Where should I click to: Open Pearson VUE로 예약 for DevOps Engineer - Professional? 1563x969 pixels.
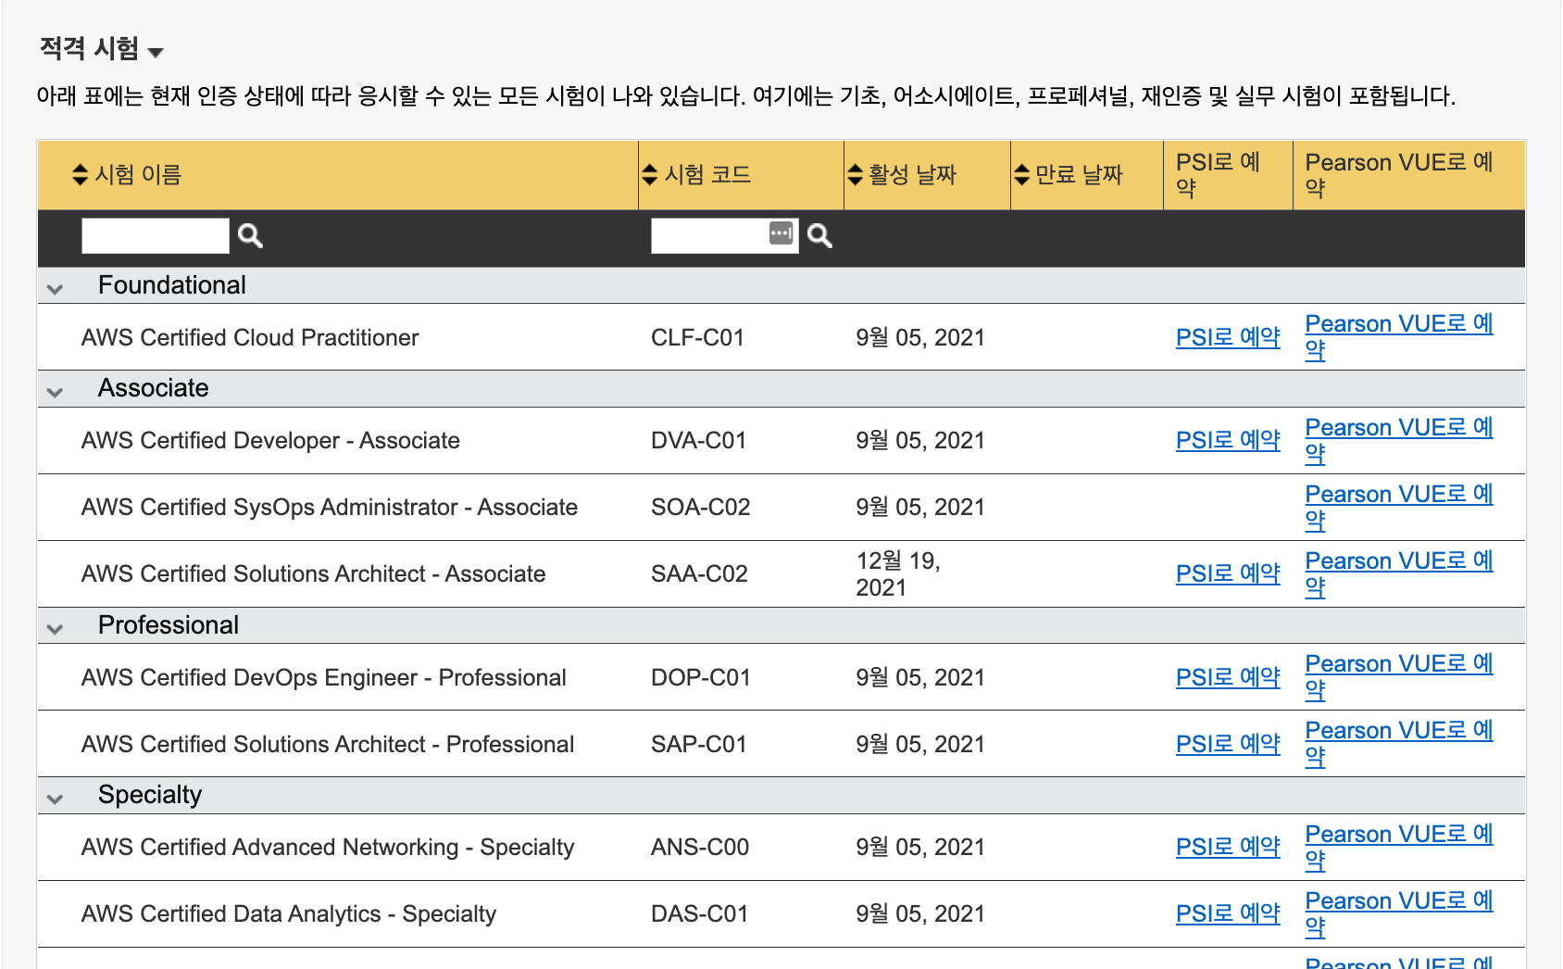1399,677
